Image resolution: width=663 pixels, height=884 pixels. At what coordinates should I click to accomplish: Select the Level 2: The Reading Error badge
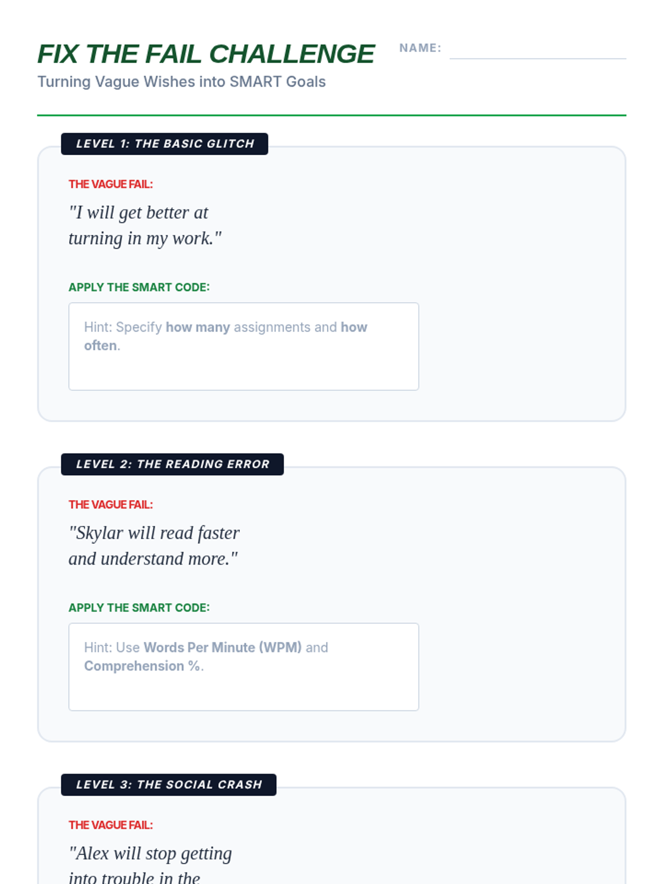pos(172,464)
